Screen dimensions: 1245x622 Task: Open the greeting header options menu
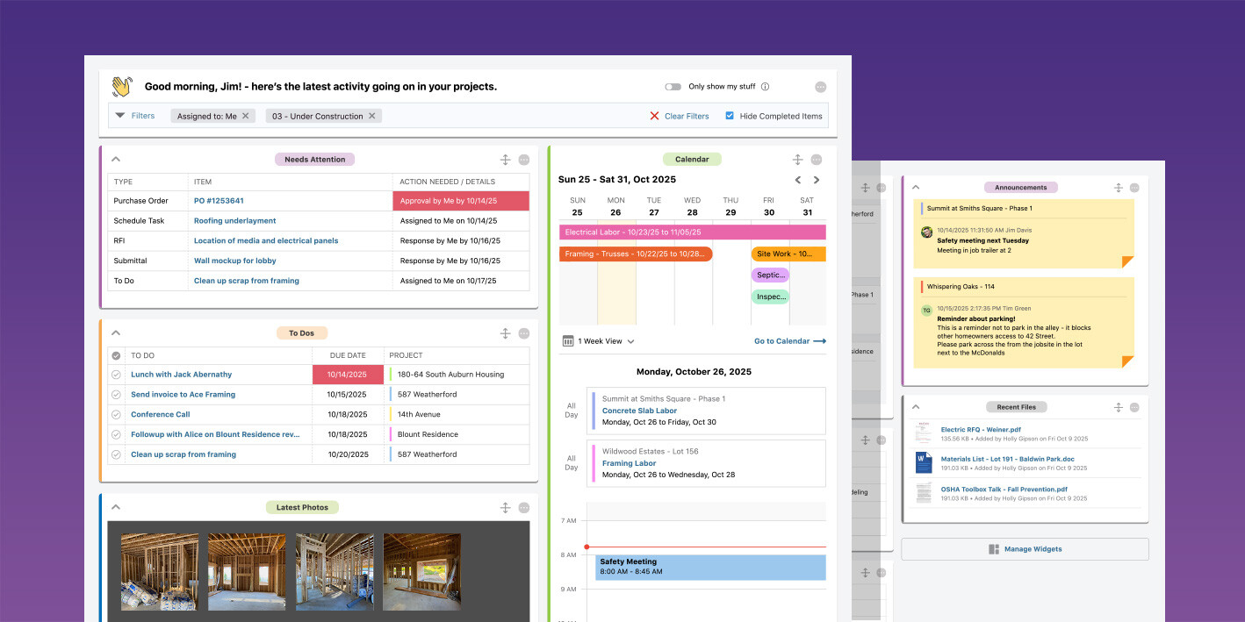point(821,87)
